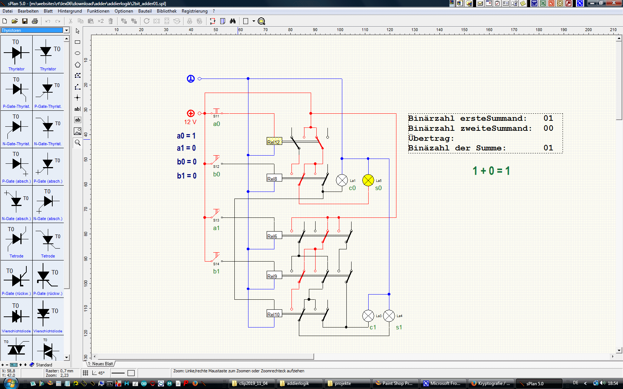
Task: Select the pointer selection tool
Action: point(78,31)
